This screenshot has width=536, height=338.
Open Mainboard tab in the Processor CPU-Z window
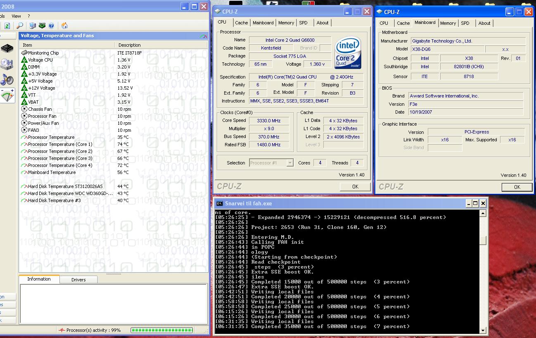[263, 23]
